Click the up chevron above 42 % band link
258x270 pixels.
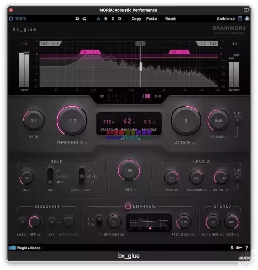pyautogui.click(x=129, y=116)
